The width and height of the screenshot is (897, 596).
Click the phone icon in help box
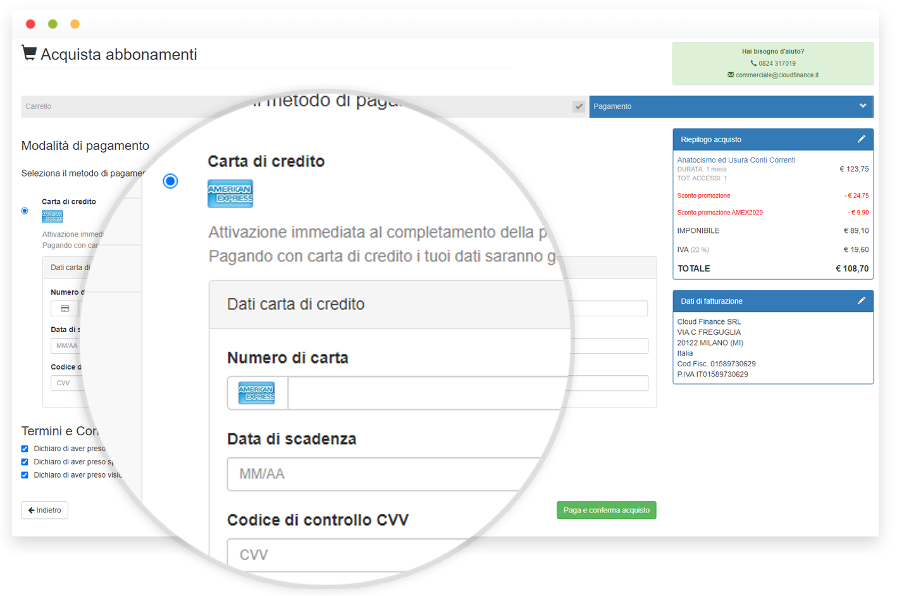pos(753,63)
